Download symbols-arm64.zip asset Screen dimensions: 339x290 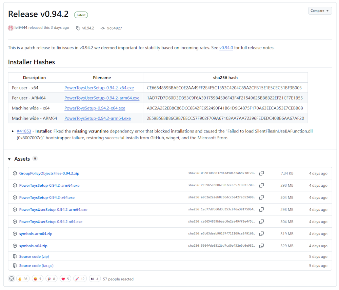(x=36, y=234)
